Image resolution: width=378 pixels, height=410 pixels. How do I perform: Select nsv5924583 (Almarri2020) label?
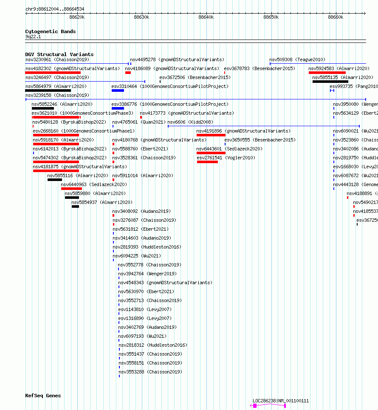pyautogui.click(x=339, y=68)
